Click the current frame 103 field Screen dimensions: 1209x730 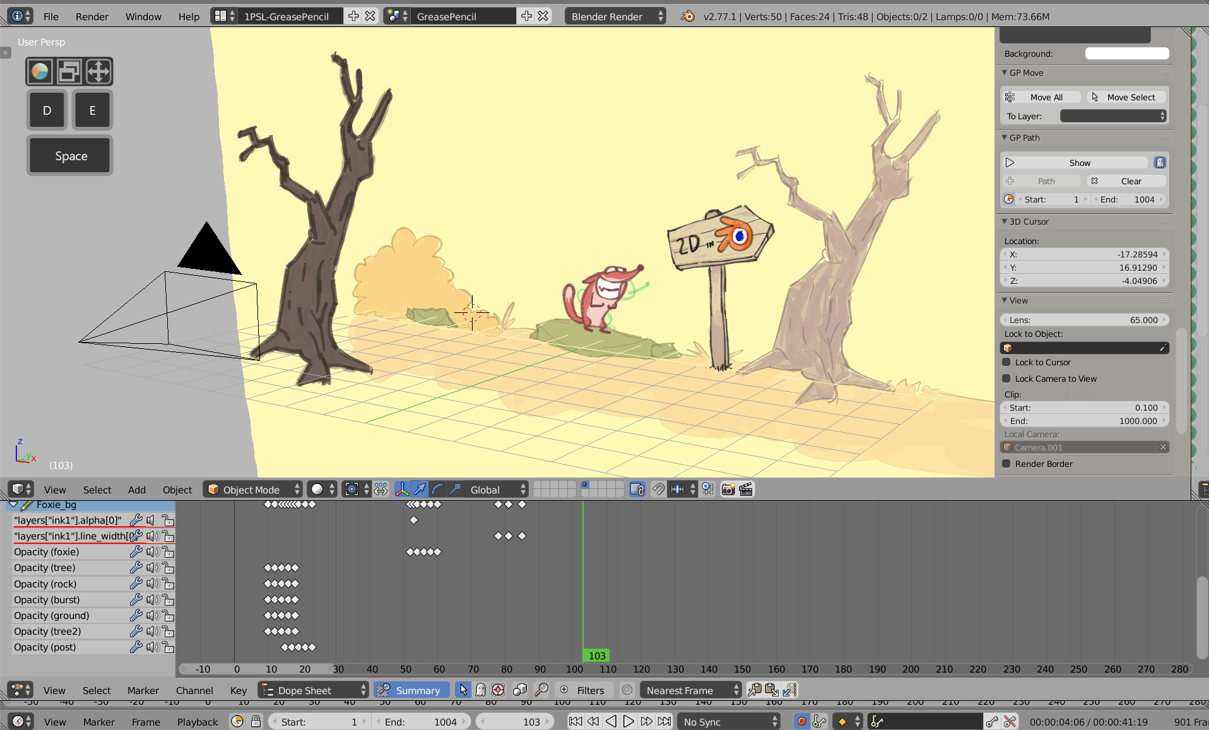515,722
